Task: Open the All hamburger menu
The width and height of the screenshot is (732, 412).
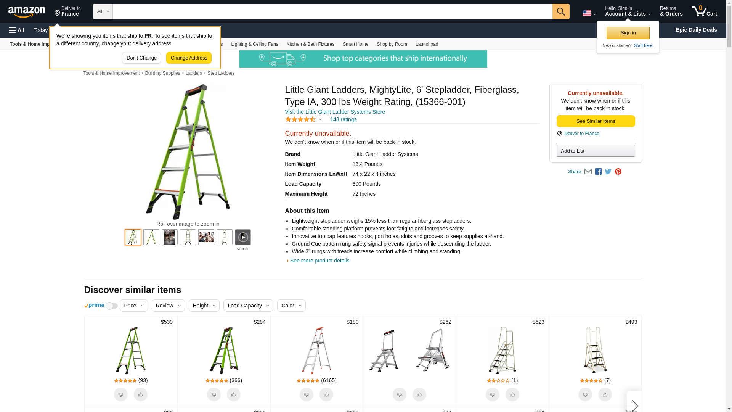Action: pos(17,30)
